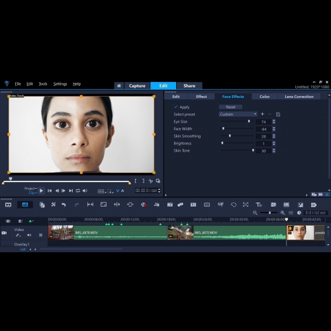The height and width of the screenshot is (331, 331).
Task: Click the Reset button
Action: (230, 107)
